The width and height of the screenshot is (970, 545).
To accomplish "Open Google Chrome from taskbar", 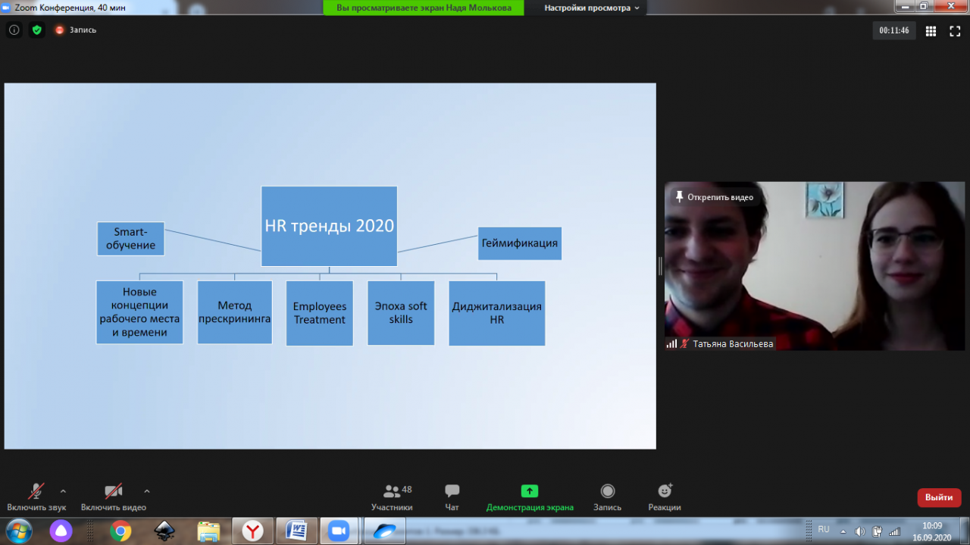I will 120,531.
